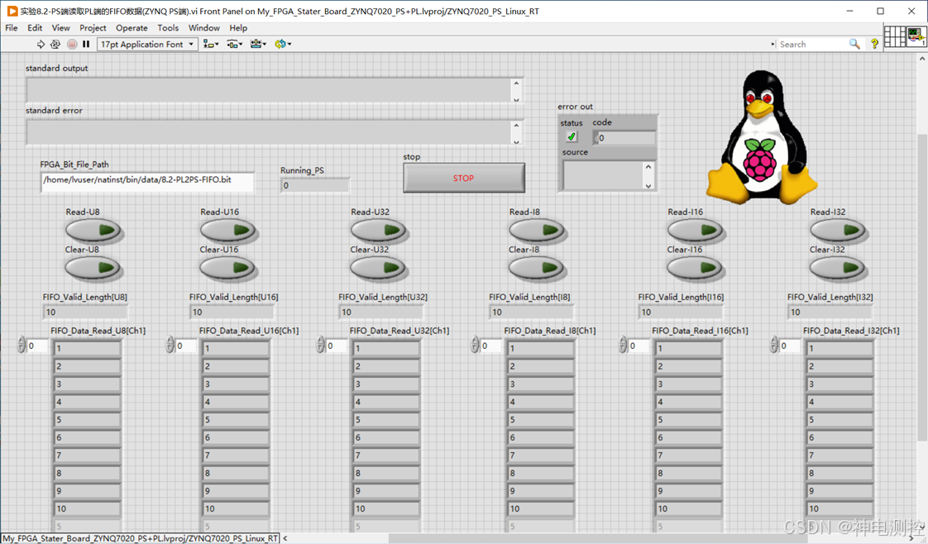Open the Reorder toolbar icon
The width and height of the screenshot is (928, 544).
click(283, 44)
